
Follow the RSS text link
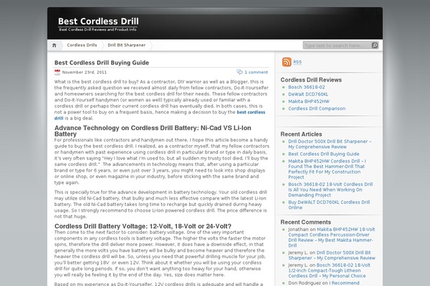pyautogui.click(x=297, y=62)
